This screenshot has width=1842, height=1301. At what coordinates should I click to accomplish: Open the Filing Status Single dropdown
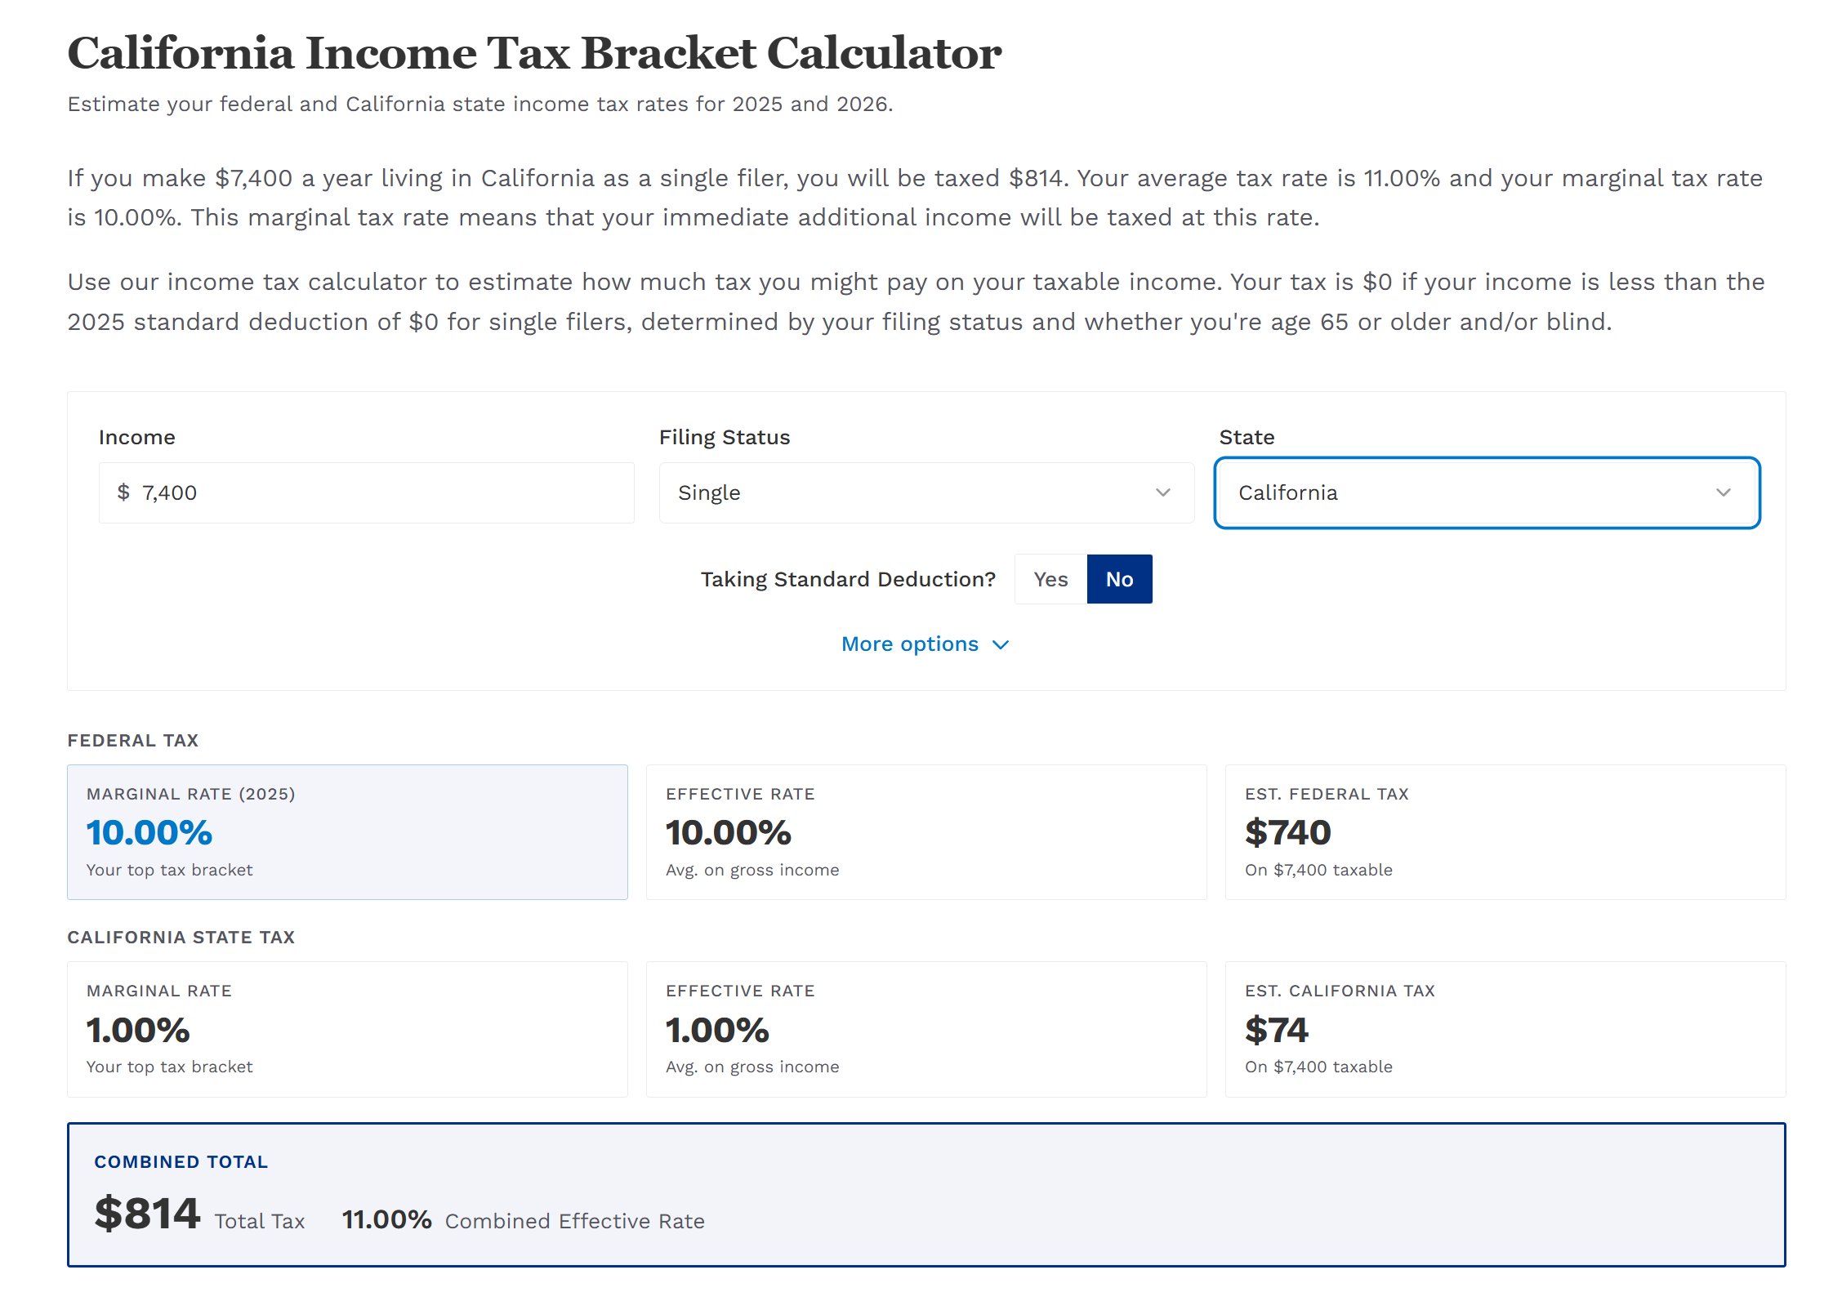click(926, 492)
